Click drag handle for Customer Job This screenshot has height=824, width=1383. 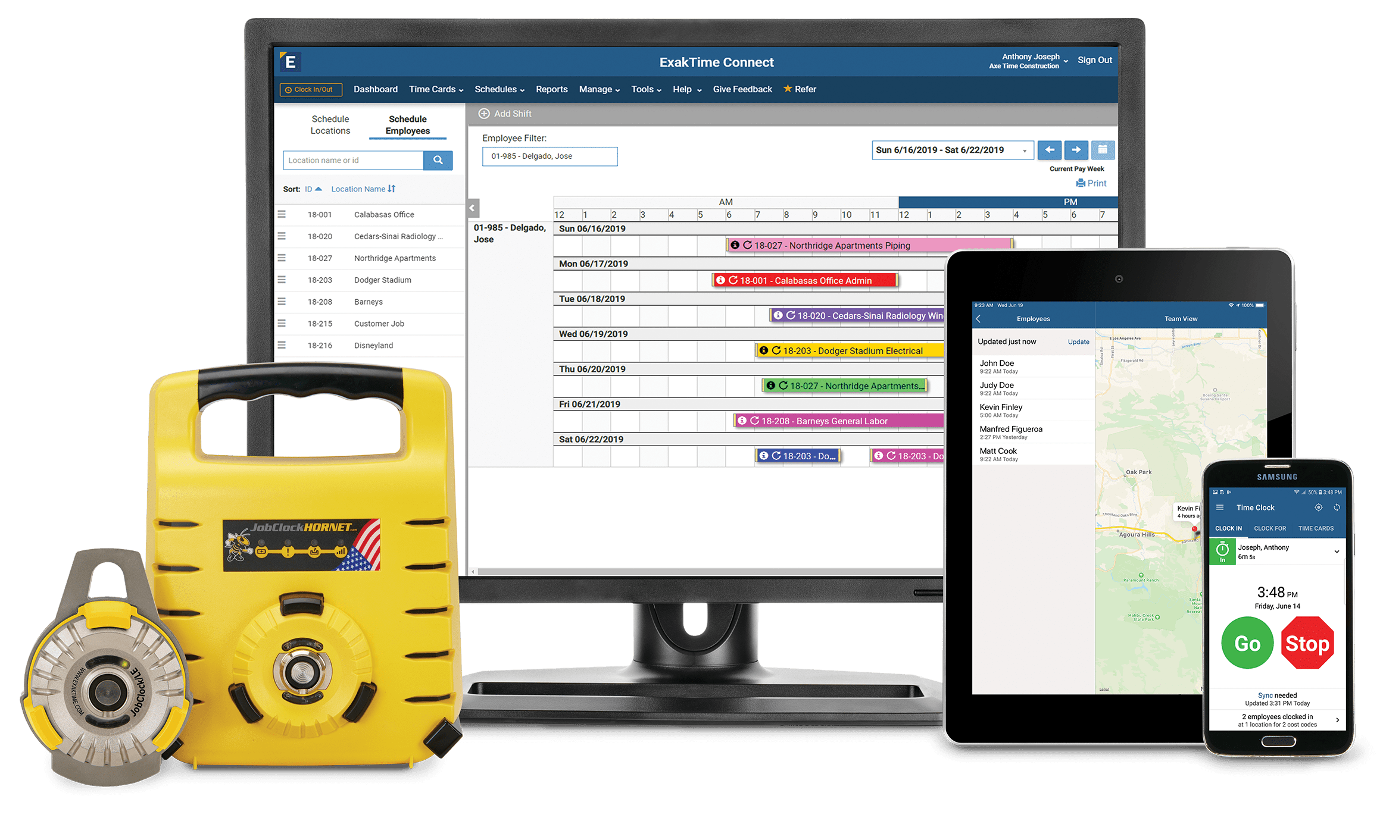click(x=282, y=324)
